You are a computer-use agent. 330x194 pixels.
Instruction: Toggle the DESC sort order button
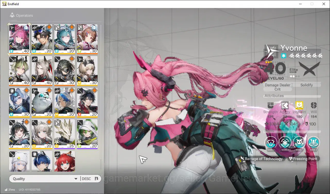point(86,179)
